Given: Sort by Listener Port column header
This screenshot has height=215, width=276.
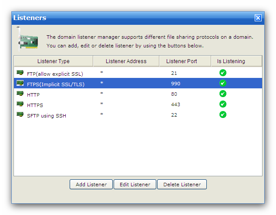Looking at the screenshot, I should coord(185,61).
